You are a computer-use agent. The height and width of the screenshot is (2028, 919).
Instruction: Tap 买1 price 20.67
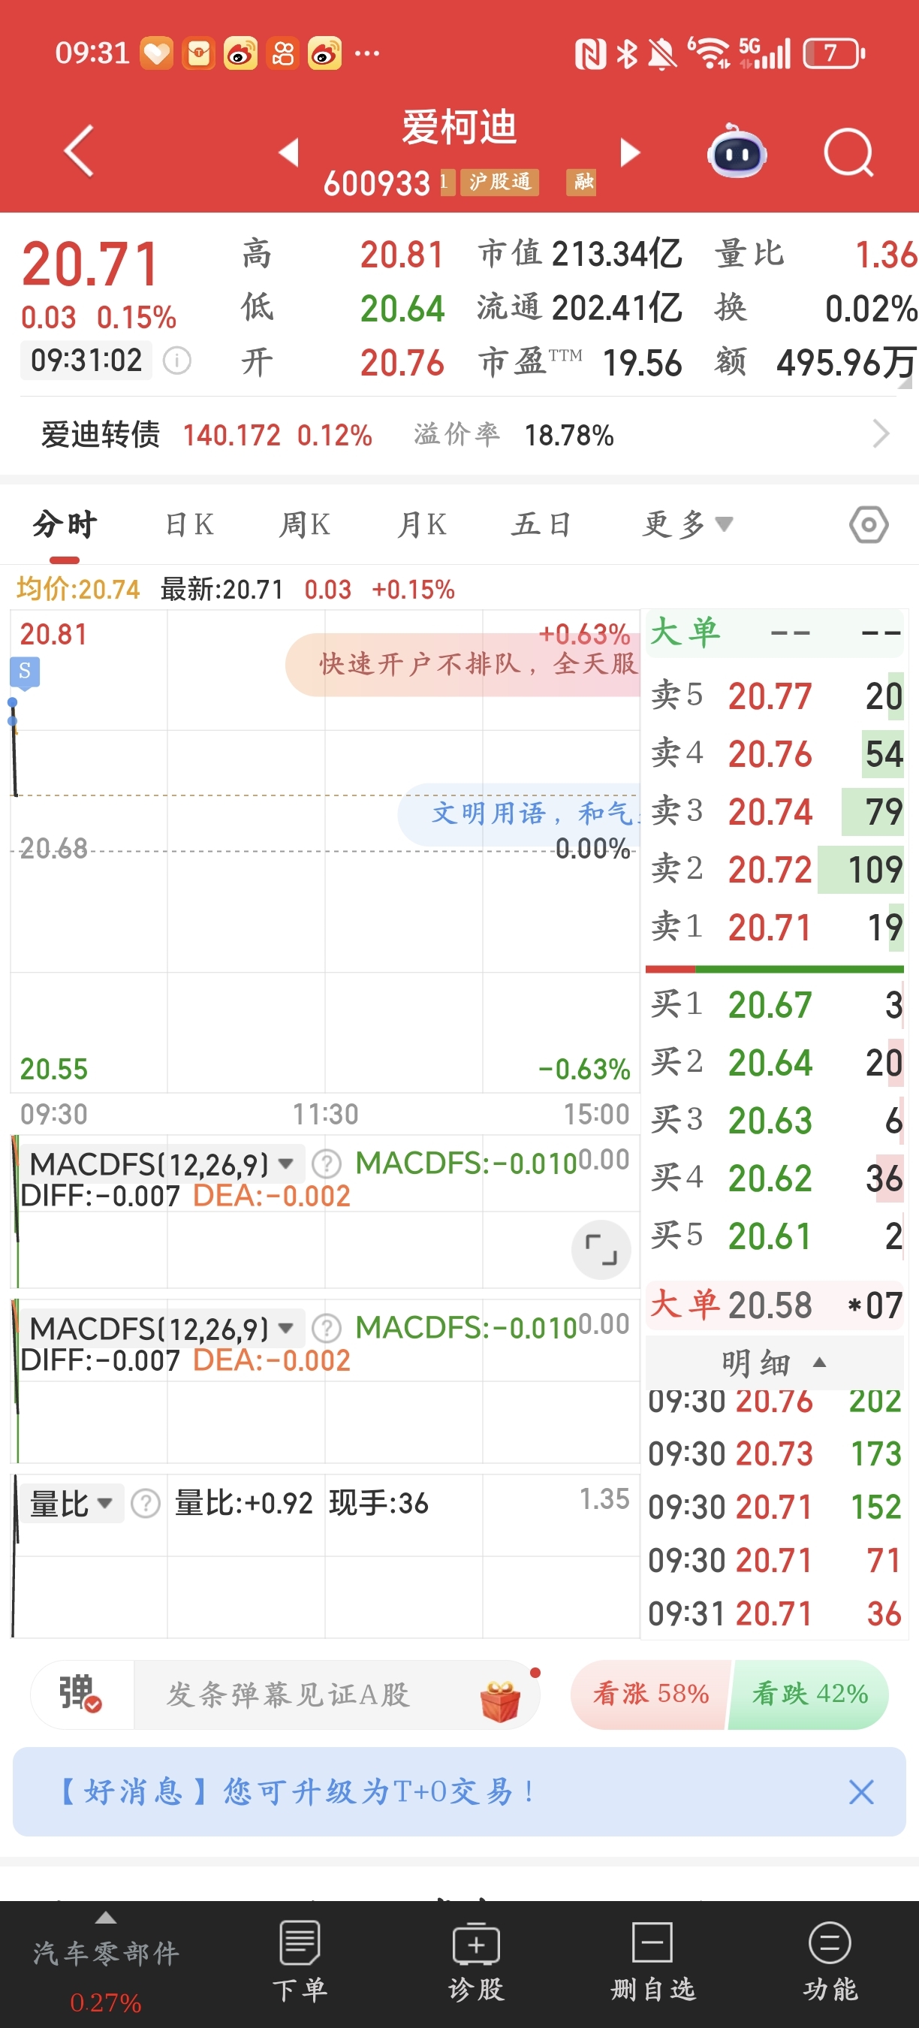pos(769,1005)
